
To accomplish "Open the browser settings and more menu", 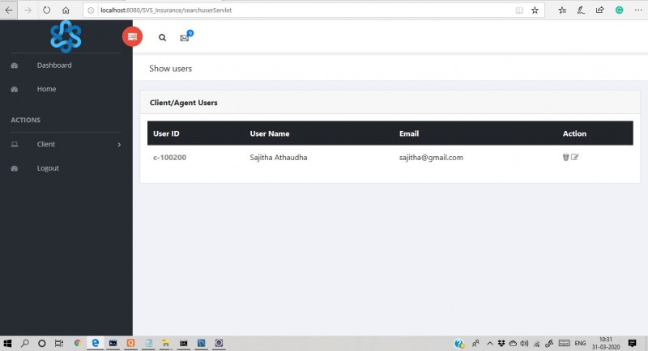I will point(638,11).
